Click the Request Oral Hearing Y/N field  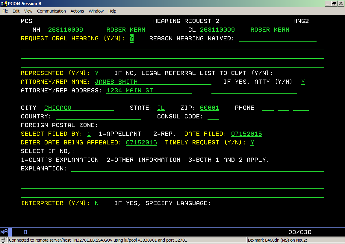(x=131, y=39)
